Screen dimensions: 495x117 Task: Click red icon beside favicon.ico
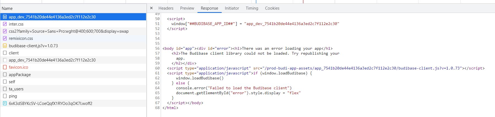[5, 67]
